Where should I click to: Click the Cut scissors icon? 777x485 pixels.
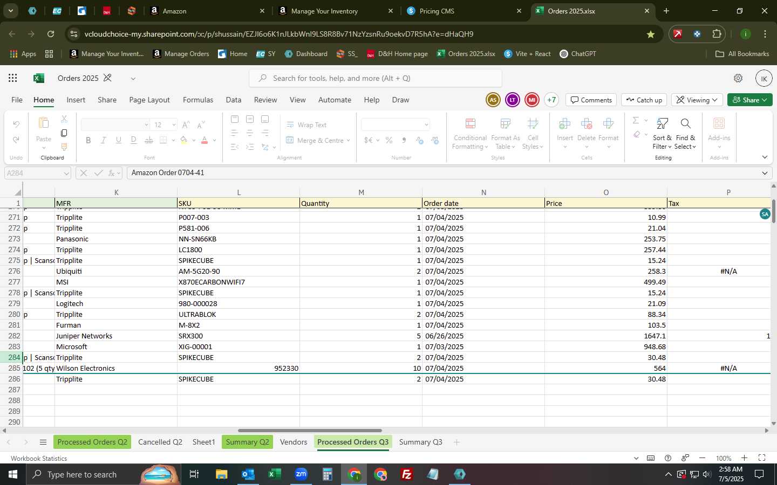[x=64, y=119]
